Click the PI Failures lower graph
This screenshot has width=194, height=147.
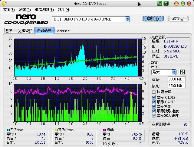click(x=78, y=103)
